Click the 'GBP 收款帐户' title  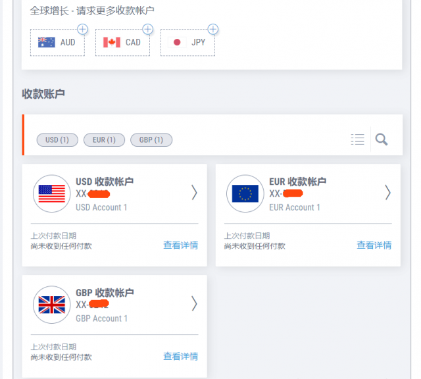[x=105, y=293]
